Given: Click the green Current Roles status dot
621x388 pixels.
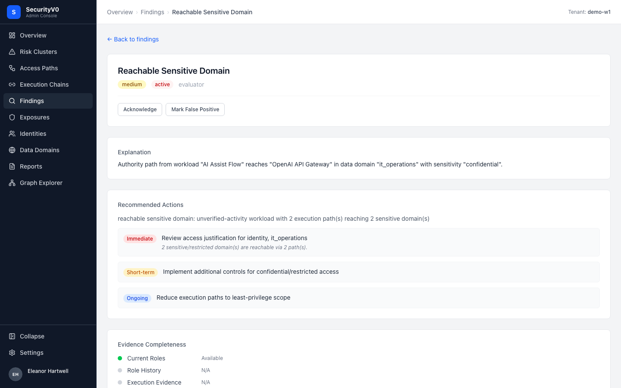Looking at the screenshot, I should click(120, 358).
